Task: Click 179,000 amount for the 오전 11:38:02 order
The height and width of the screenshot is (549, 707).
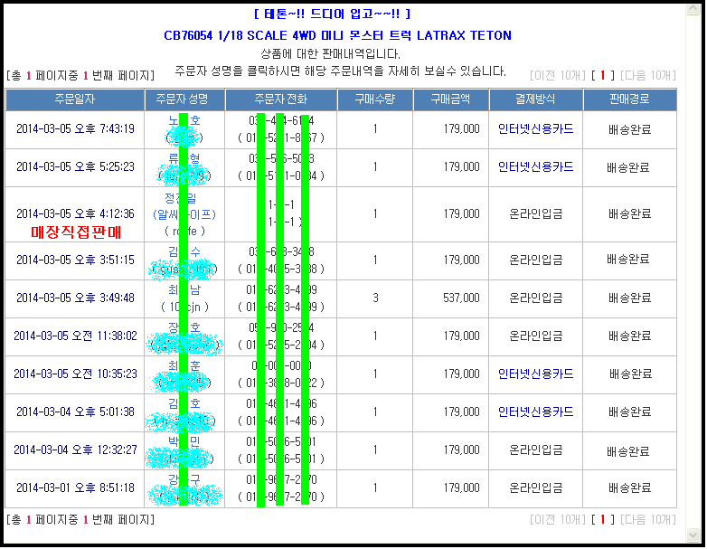Action: click(461, 336)
